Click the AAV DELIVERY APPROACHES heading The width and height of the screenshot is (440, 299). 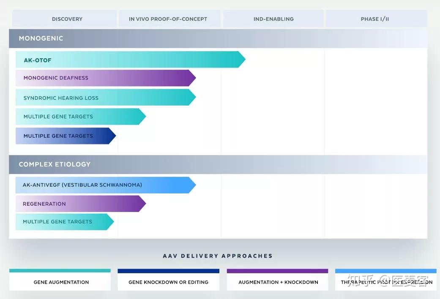tap(218, 256)
